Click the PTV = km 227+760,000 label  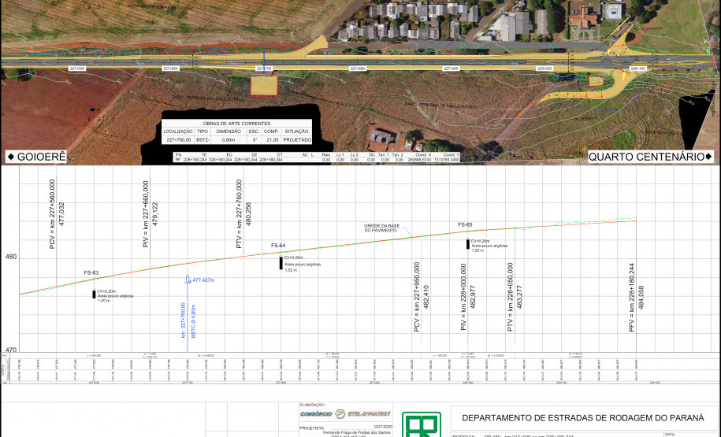239,214
